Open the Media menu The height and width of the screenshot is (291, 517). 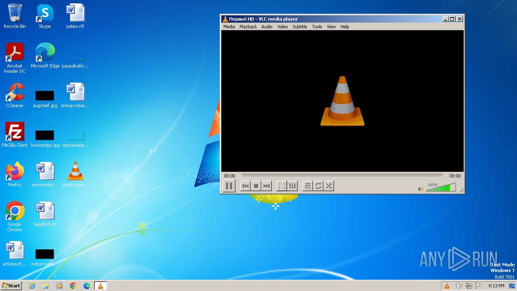(x=229, y=27)
